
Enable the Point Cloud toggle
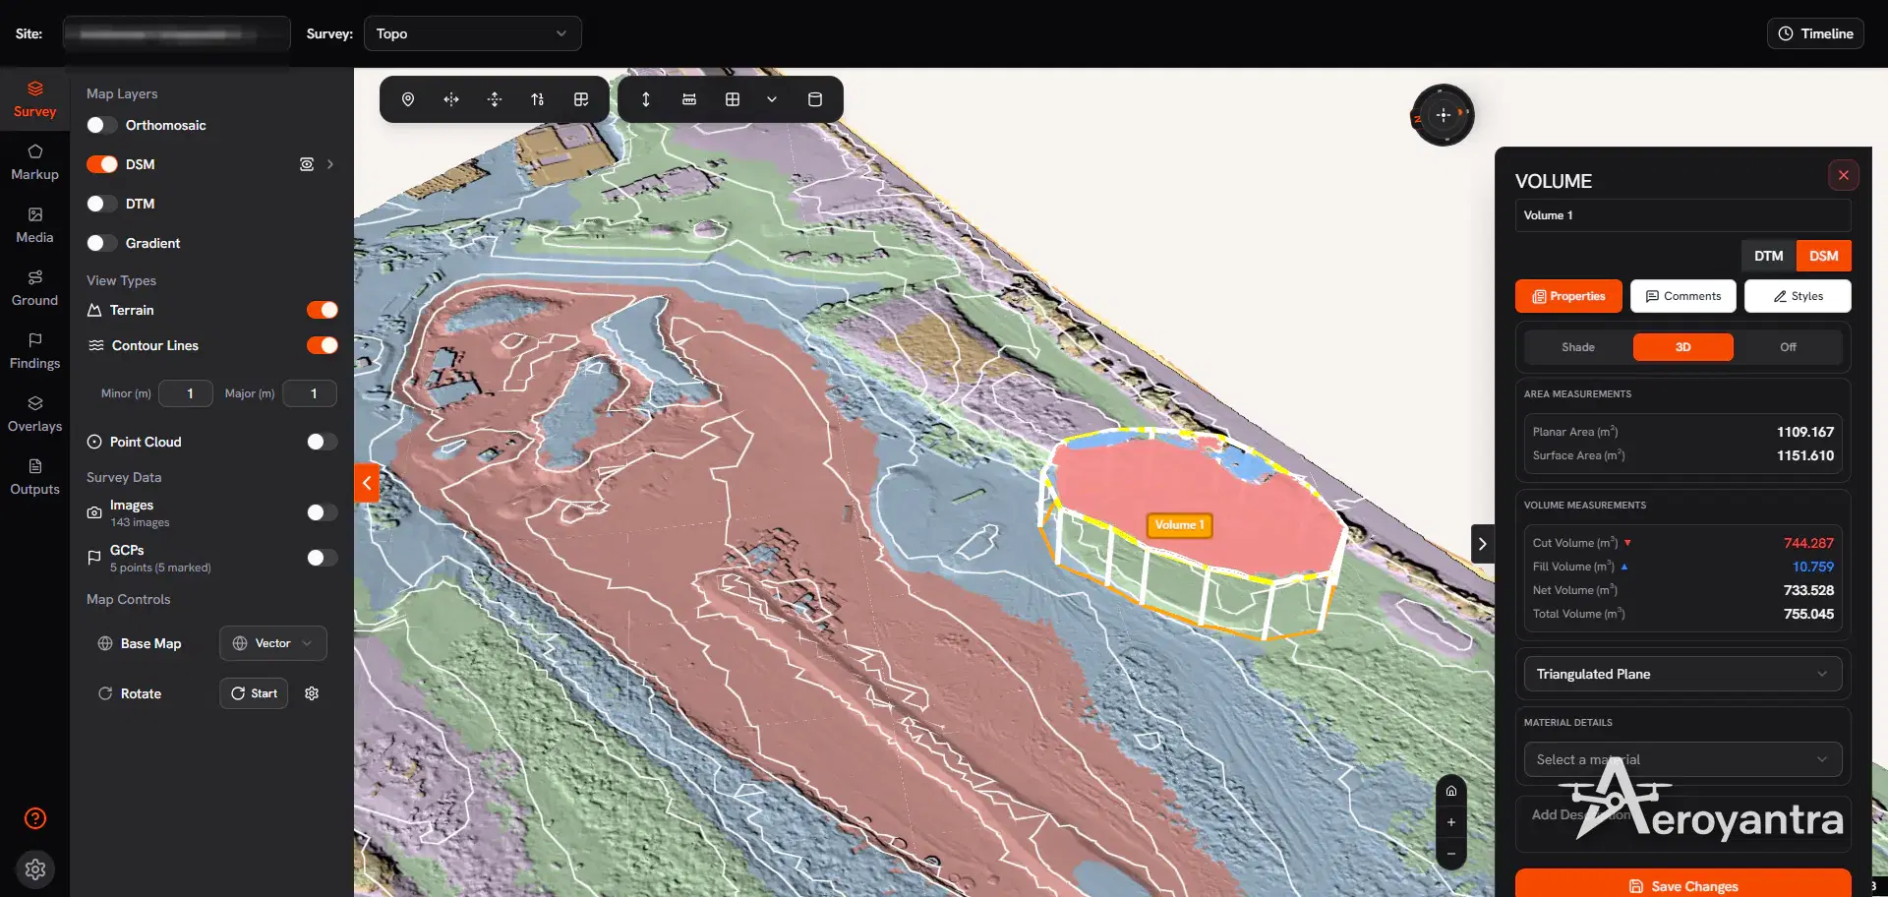point(323,442)
